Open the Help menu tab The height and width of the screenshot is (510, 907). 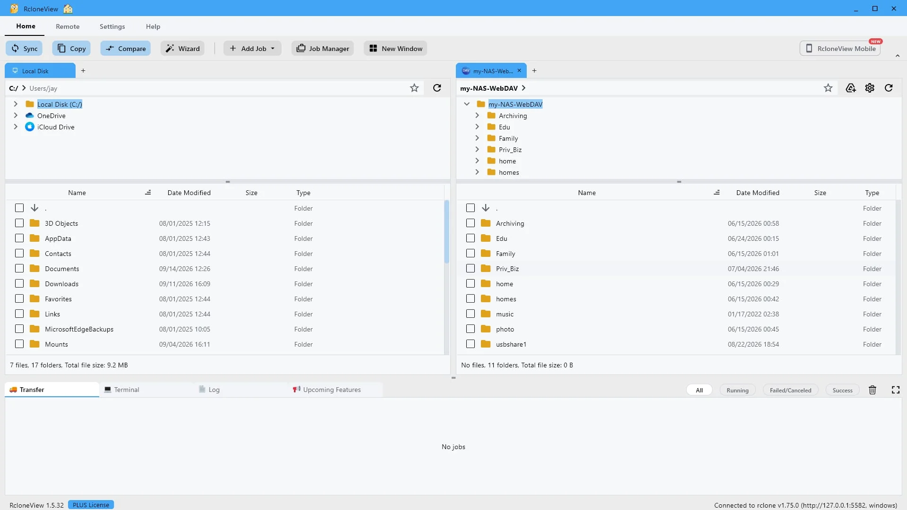[x=153, y=26]
